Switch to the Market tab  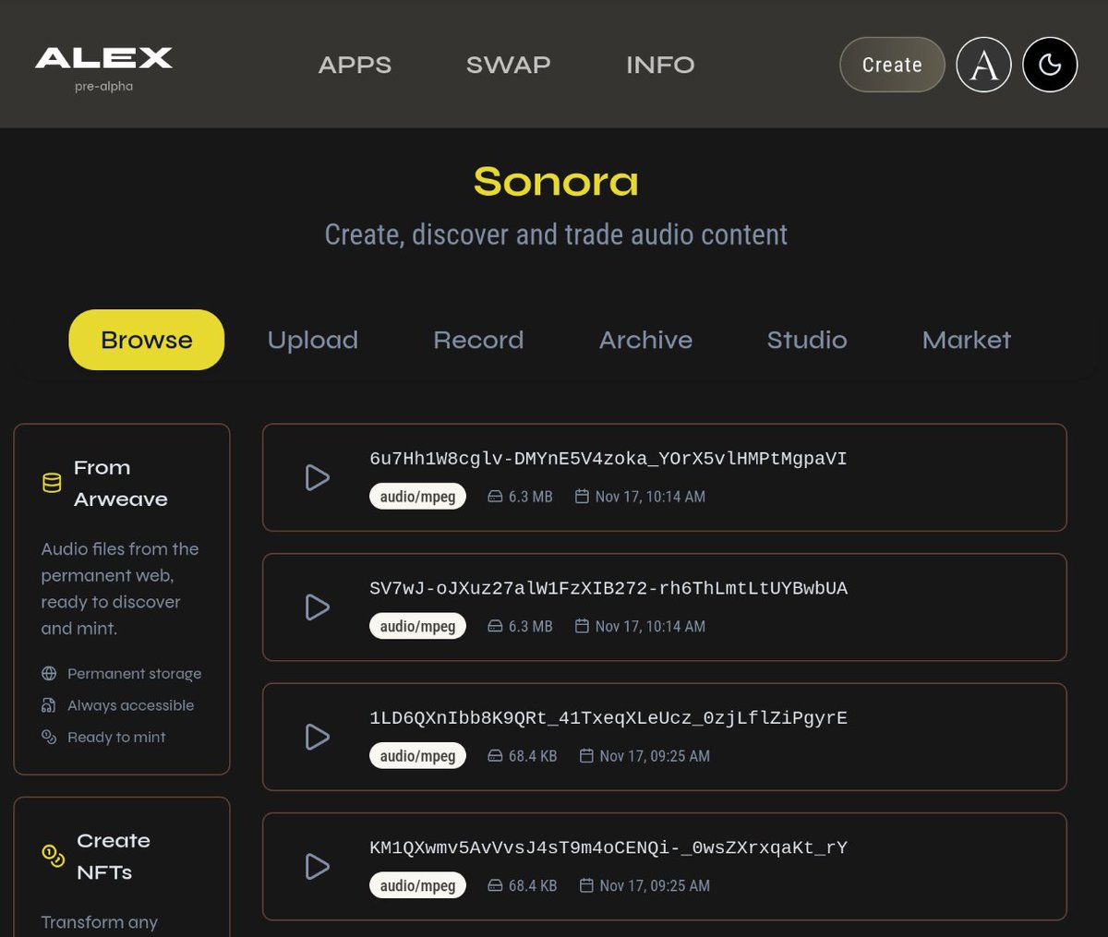coord(967,340)
